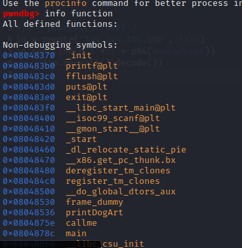
Task: Click the register_tm_clones symbol
Action: click(113, 181)
